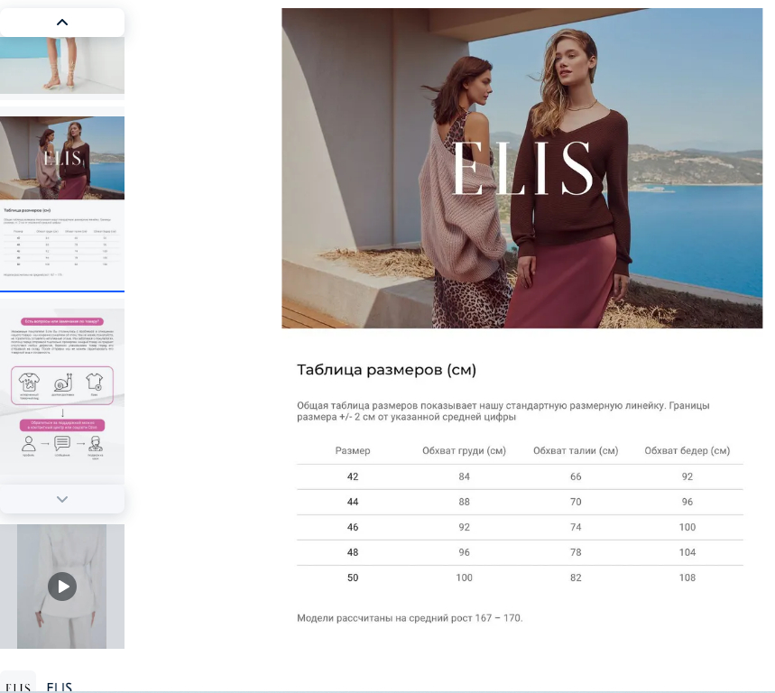Click the up chevron above thumbnails
The image size is (775, 693).
[62, 23]
